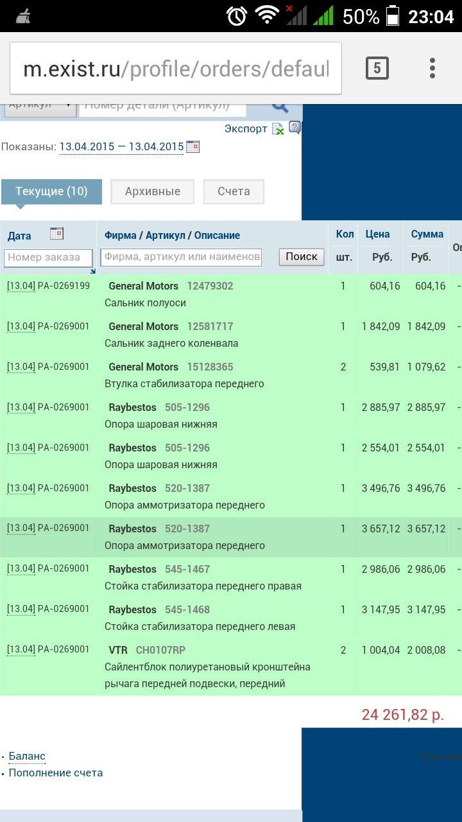462x822 pixels.
Task: Click Стойка стабилизатора переднего левая
Action: click(200, 626)
